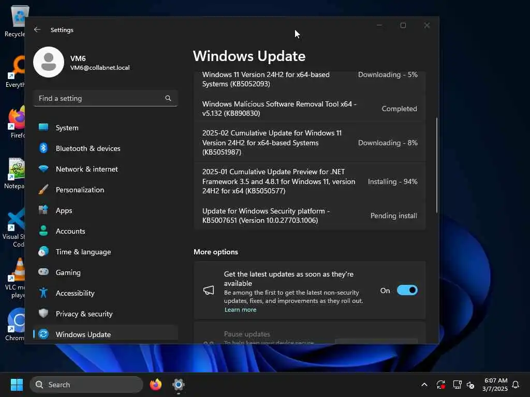
Task: Open the notifications bell
Action: pos(516,385)
